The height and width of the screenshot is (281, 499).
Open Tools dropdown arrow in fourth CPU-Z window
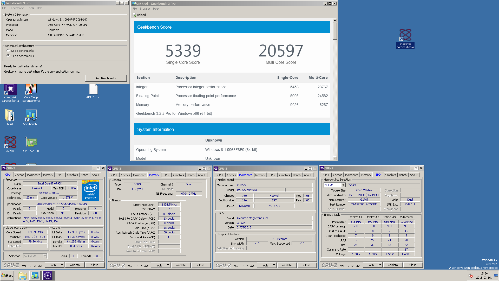coord(380,265)
